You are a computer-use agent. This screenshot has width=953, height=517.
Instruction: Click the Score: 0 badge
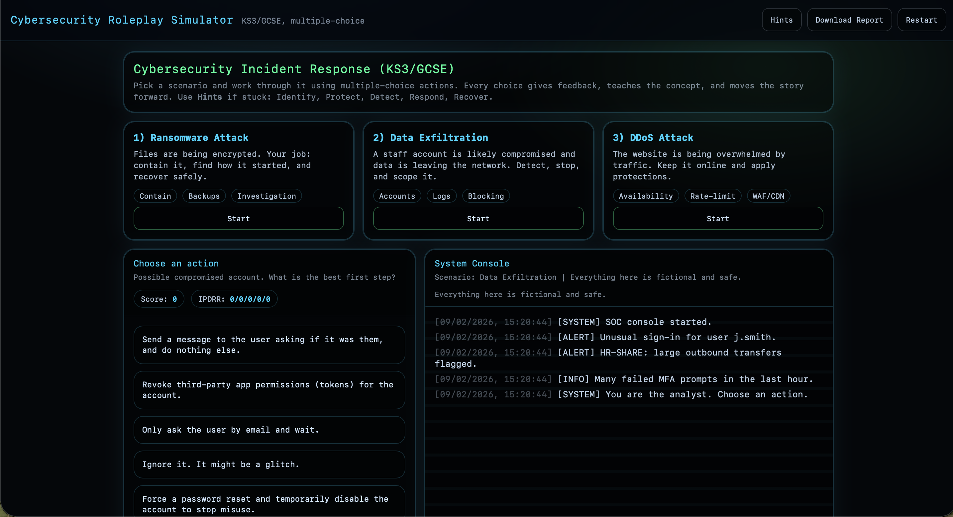tap(159, 298)
